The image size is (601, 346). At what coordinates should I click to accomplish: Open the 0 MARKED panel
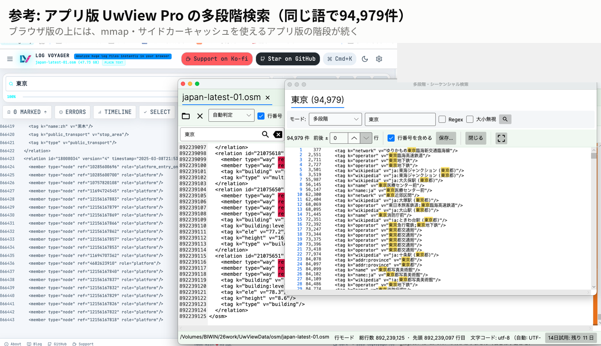(x=27, y=112)
